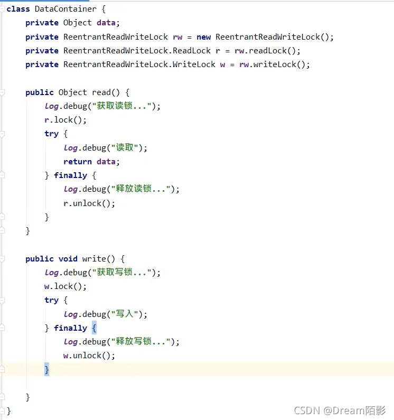The image size is (394, 420).
Task: Click the 'return data;' statement
Action: click(91, 162)
